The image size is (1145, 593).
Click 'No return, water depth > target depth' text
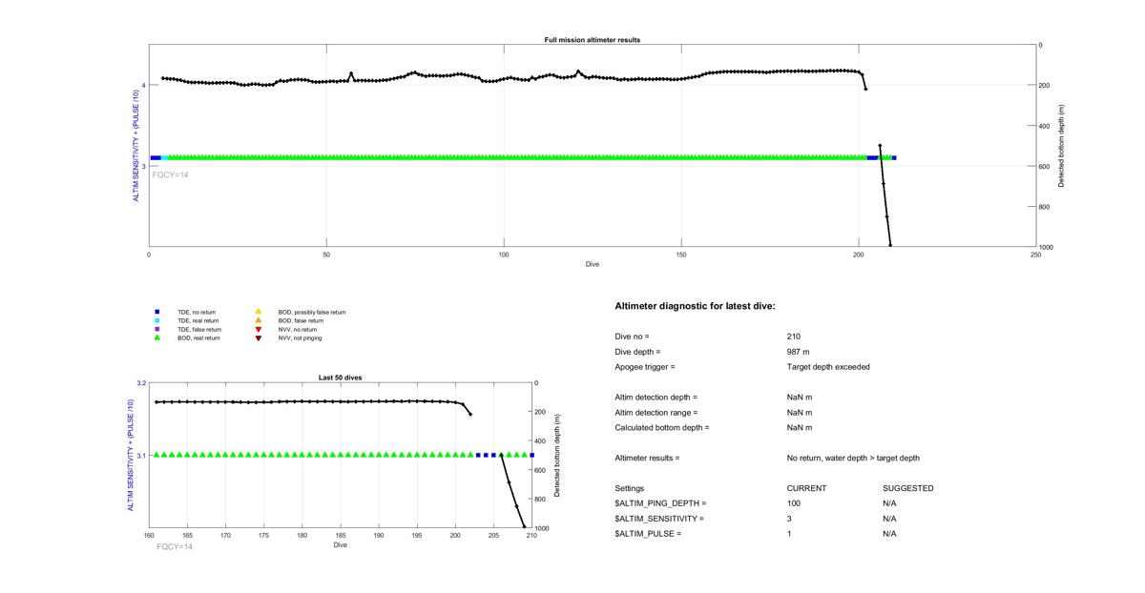point(854,459)
